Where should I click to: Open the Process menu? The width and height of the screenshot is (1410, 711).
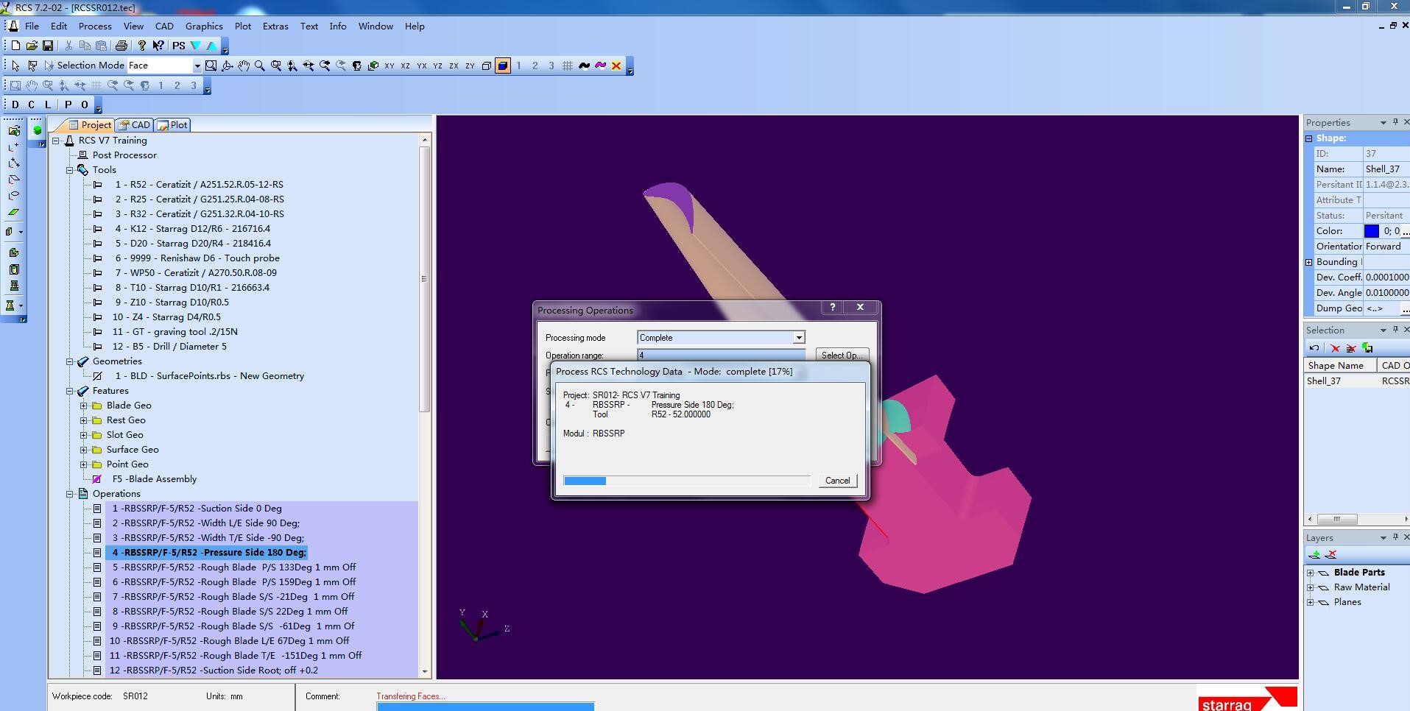95,26
